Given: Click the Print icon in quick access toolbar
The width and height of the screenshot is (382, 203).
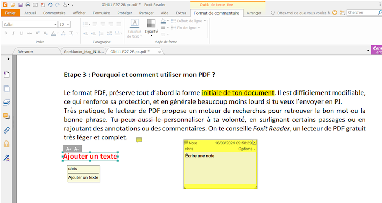Looking at the screenshot, I should [28, 5].
